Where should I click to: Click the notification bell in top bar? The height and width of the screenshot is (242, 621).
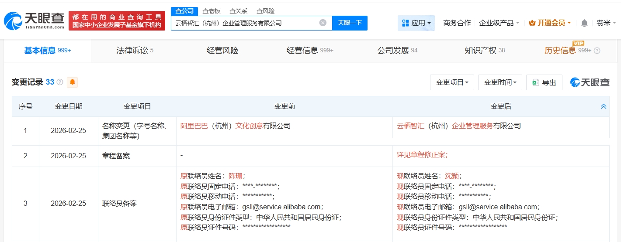point(584,23)
